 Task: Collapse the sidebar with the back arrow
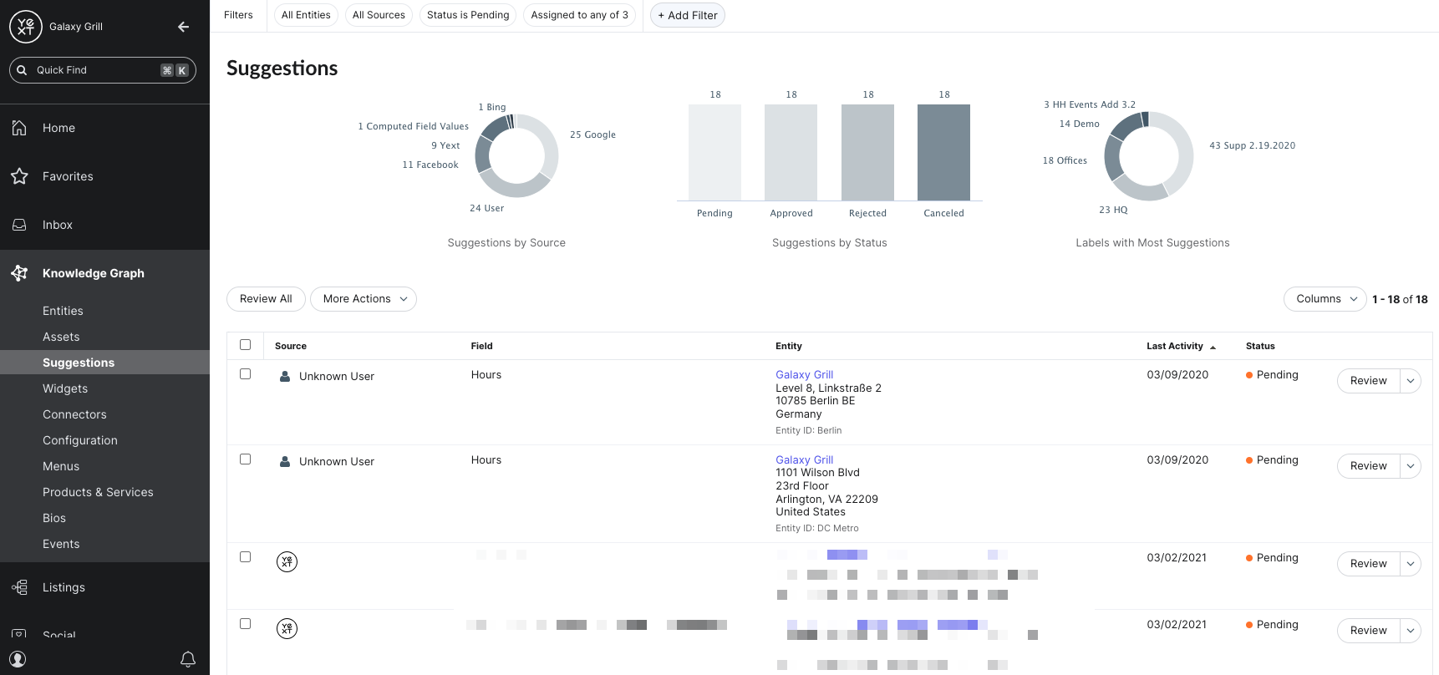click(183, 27)
